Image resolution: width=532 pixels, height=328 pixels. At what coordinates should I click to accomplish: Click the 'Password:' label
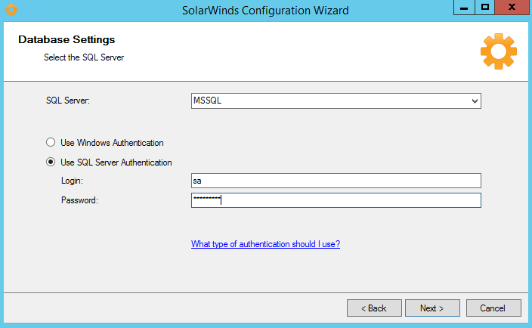coord(79,200)
